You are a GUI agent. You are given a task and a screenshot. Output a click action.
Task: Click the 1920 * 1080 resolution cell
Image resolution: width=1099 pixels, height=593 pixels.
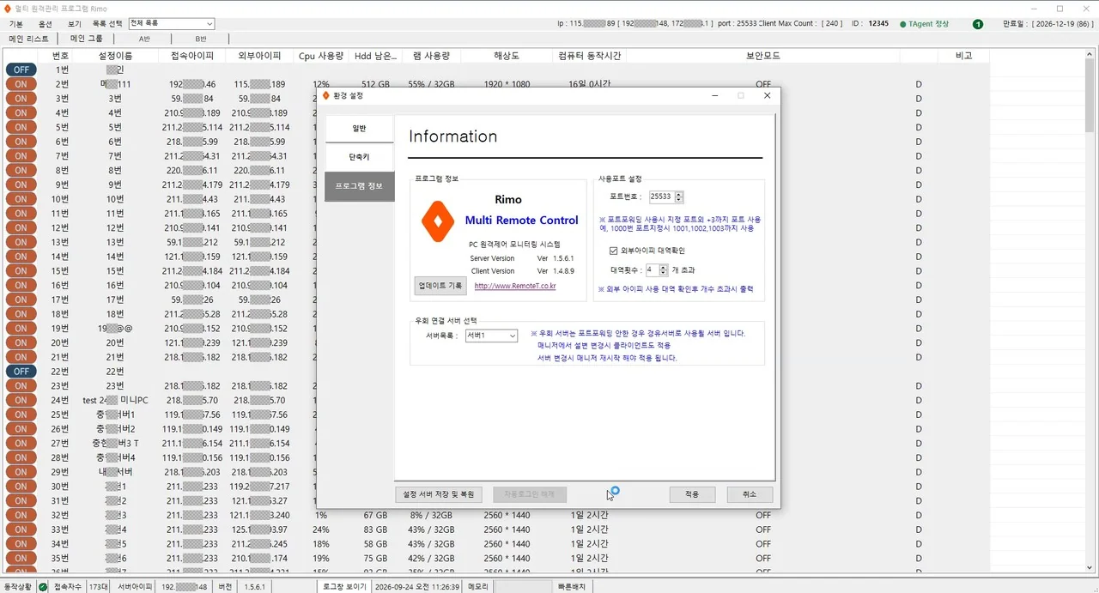coord(507,84)
